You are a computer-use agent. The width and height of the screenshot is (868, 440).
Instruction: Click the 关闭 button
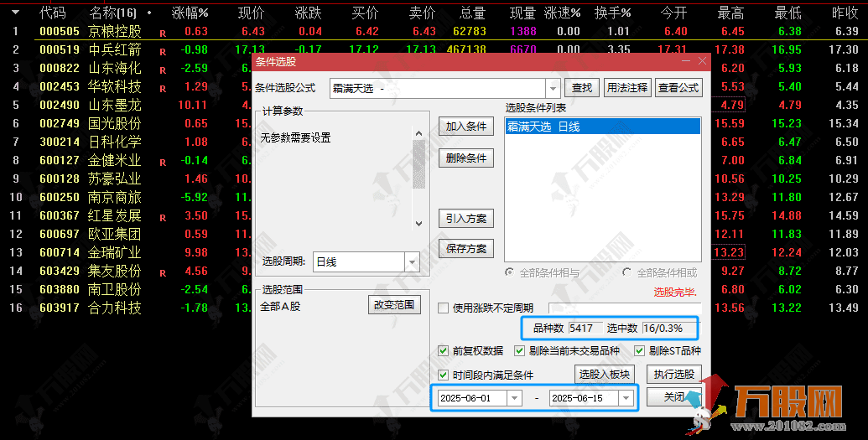pos(673,396)
